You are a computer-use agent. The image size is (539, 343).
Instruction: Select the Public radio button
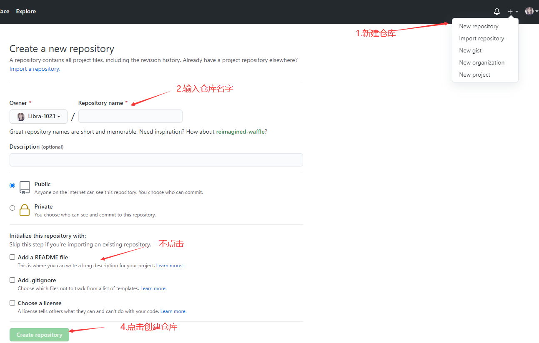12,185
